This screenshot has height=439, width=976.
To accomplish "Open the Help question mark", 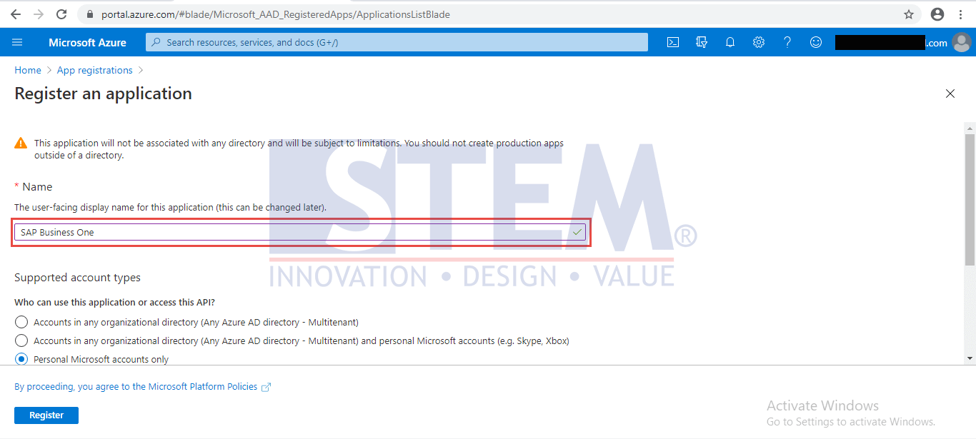I will pos(787,42).
